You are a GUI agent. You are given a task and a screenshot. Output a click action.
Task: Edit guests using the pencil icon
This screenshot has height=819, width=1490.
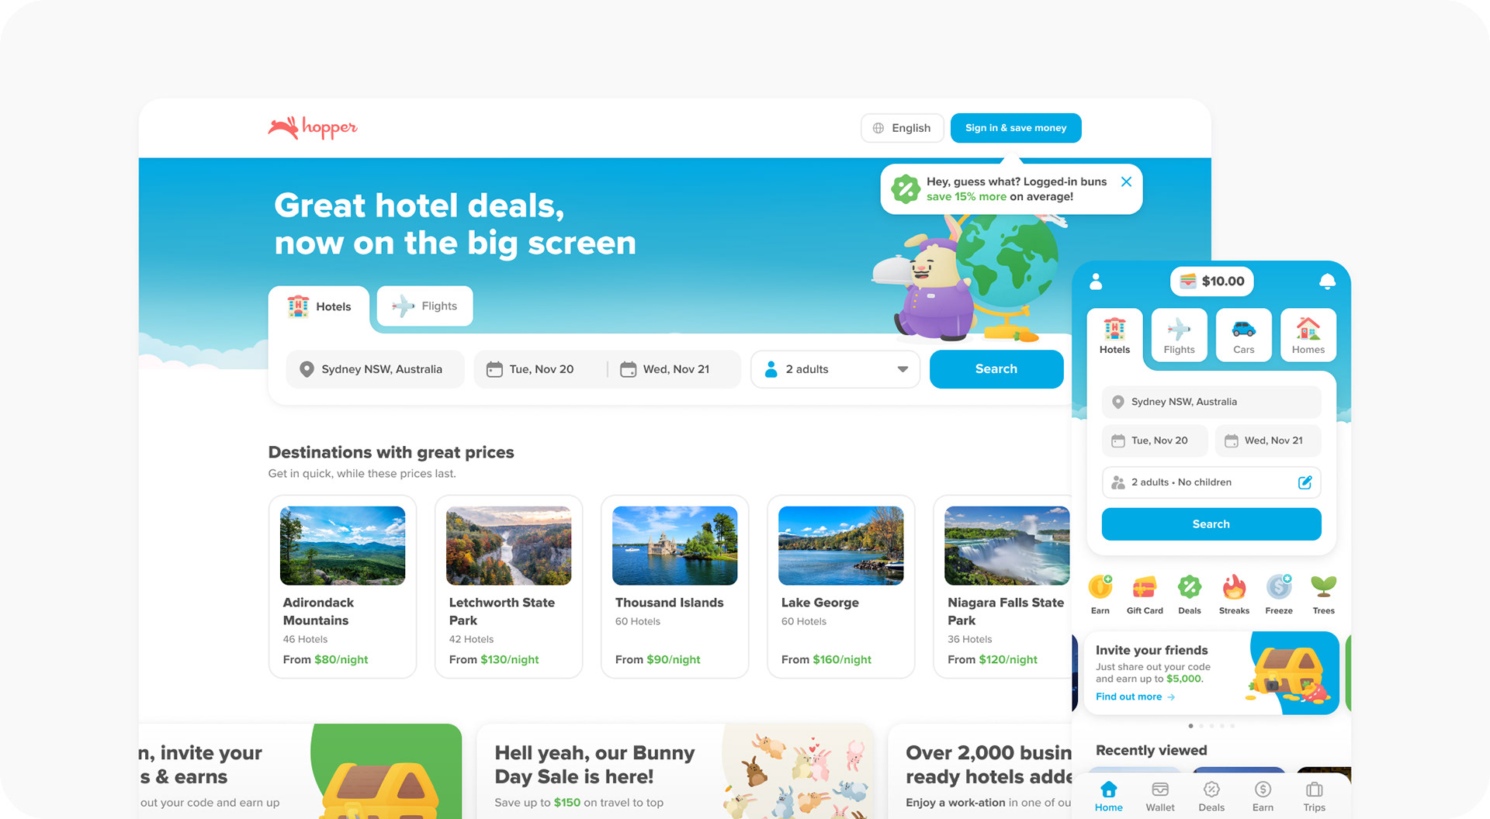tap(1305, 482)
